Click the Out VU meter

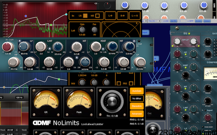[x=155, y=104]
